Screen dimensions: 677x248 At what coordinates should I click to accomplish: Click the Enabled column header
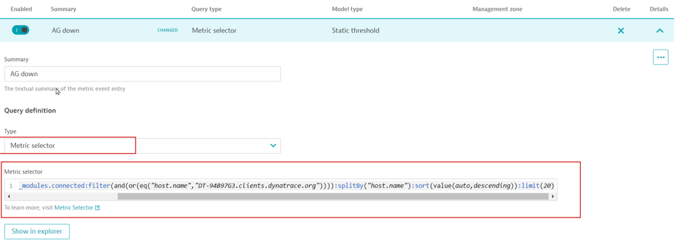click(x=21, y=9)
